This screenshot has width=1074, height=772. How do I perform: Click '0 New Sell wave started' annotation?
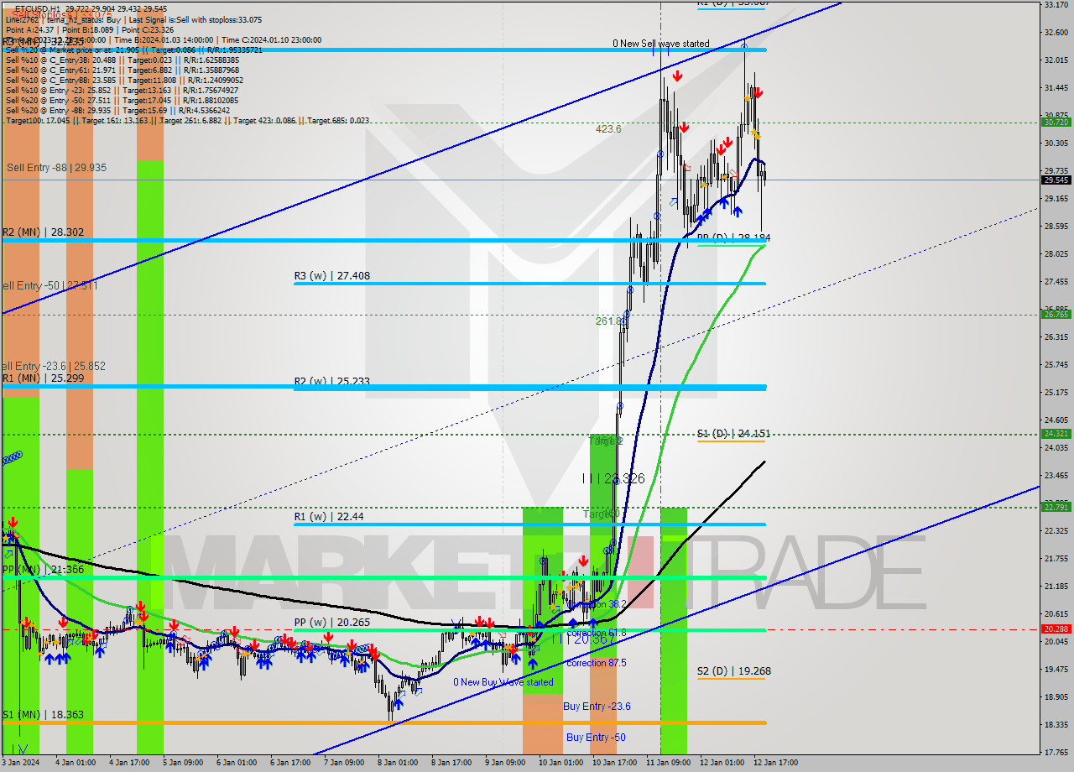(x=660, y=44)
